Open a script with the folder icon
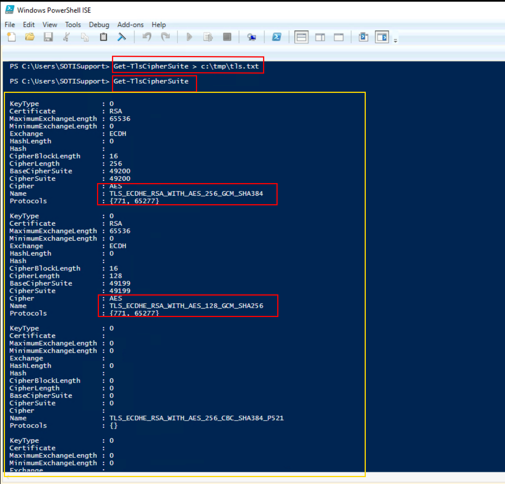 click(x=30, y=37)
